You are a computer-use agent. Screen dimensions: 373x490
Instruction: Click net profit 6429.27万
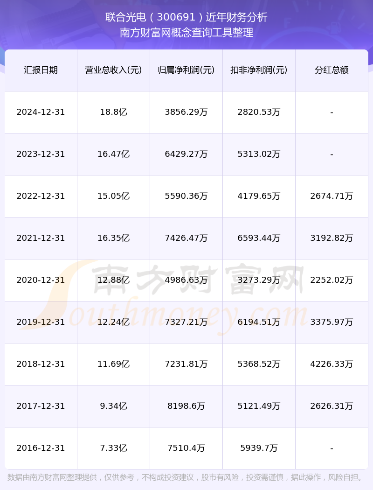(x=186, y=154)
